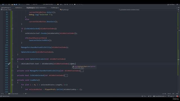
Task: Click 'UpdateSkinLabel' in the method declaration on line 106
Action: [37, 59]
